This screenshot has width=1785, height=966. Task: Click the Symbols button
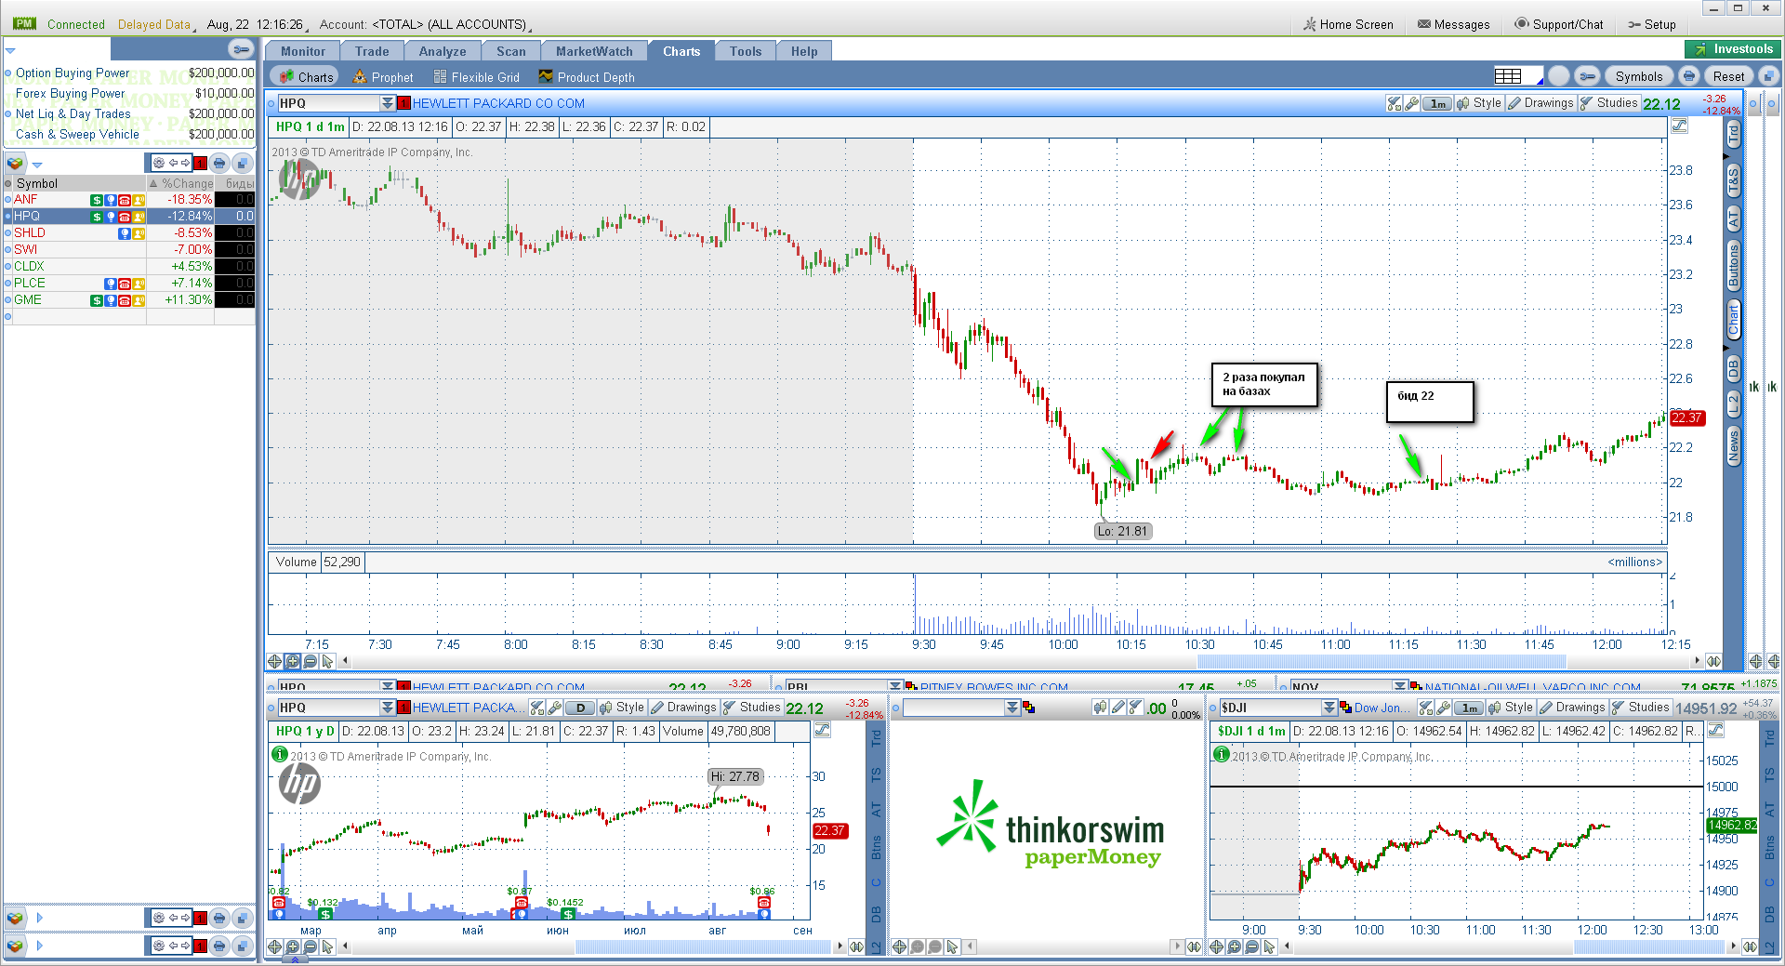point(1638,76)
